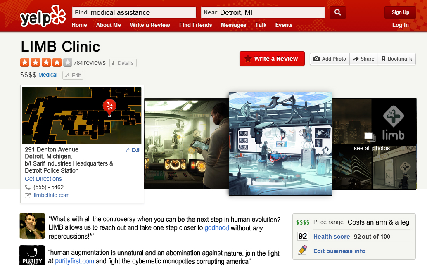Viewport: 427px width, 265px height.
Task: Click the photo stack icon above see all photos
Action: (x=370, y=137)
